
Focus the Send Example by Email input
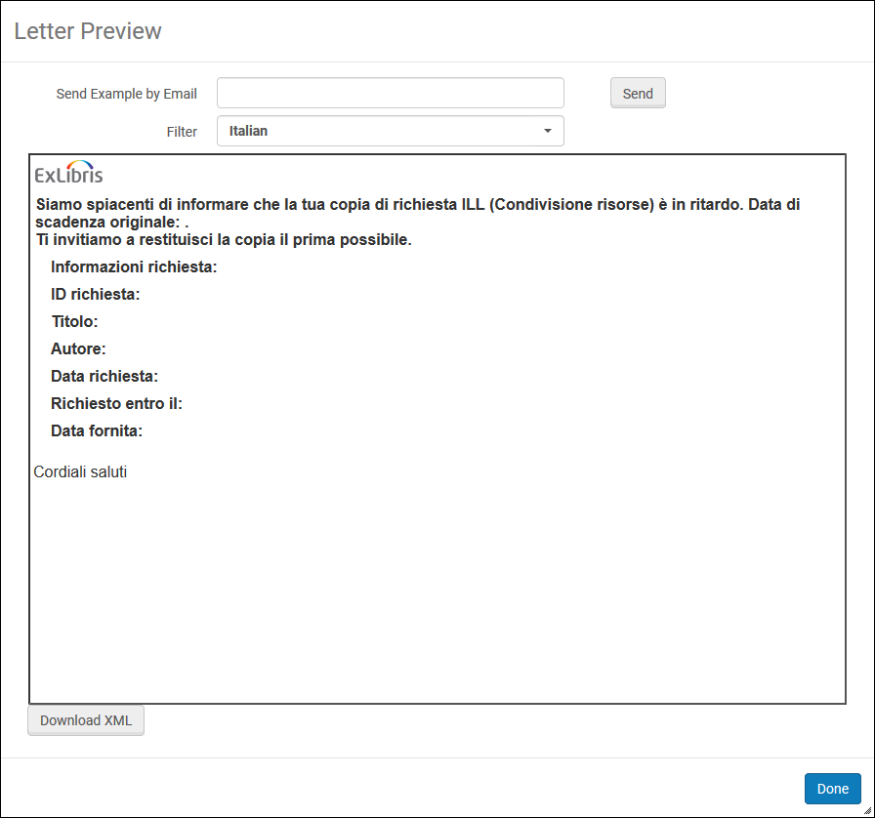(x=390, y=93)
